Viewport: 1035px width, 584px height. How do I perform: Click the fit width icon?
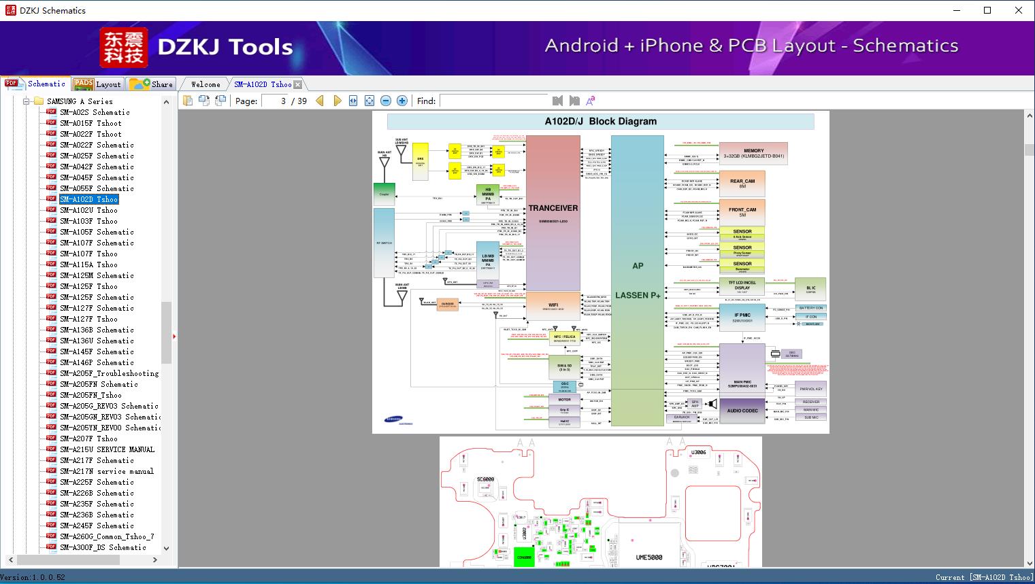pos(353,101)
